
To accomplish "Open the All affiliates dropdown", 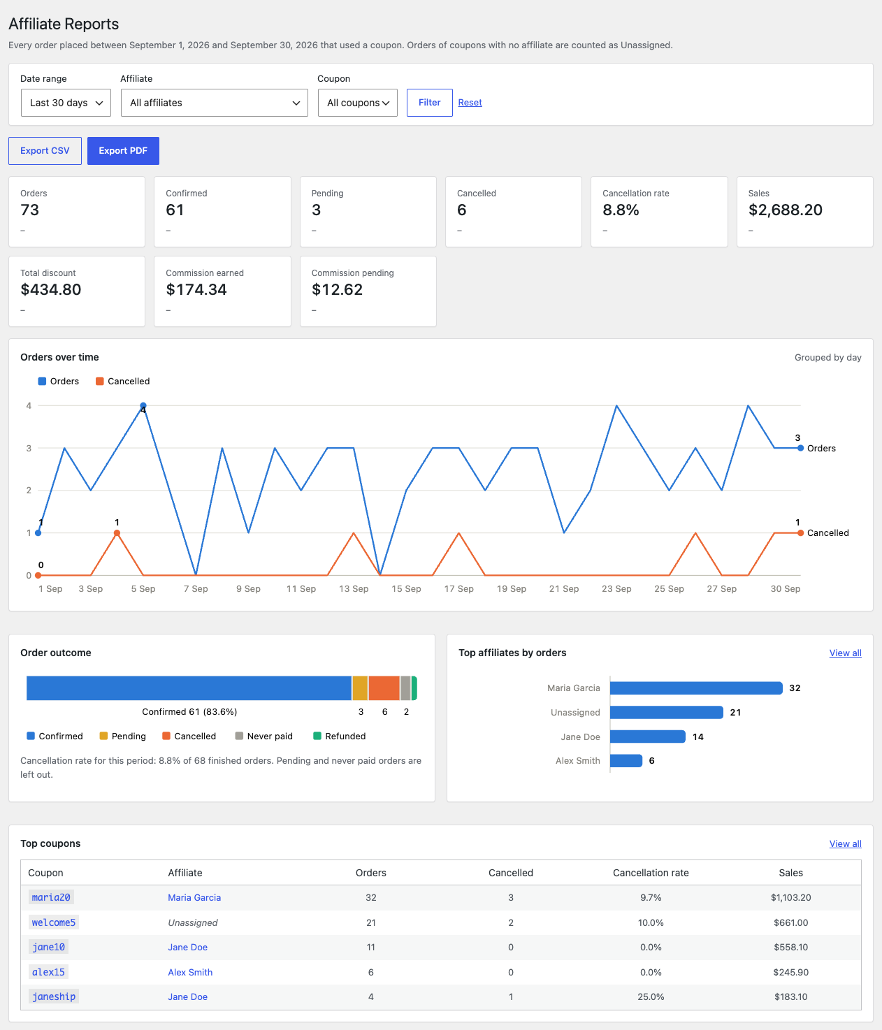I will [214, 103].
